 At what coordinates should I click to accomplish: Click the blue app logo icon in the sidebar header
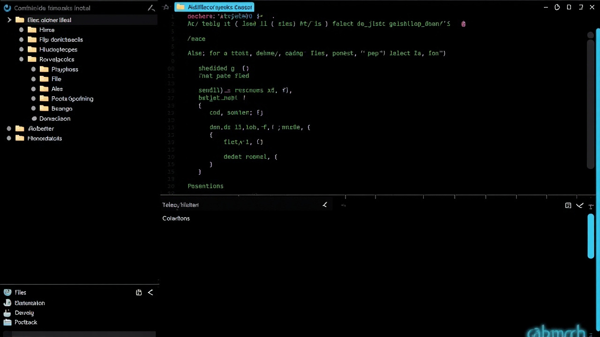(x=7, y=8)
